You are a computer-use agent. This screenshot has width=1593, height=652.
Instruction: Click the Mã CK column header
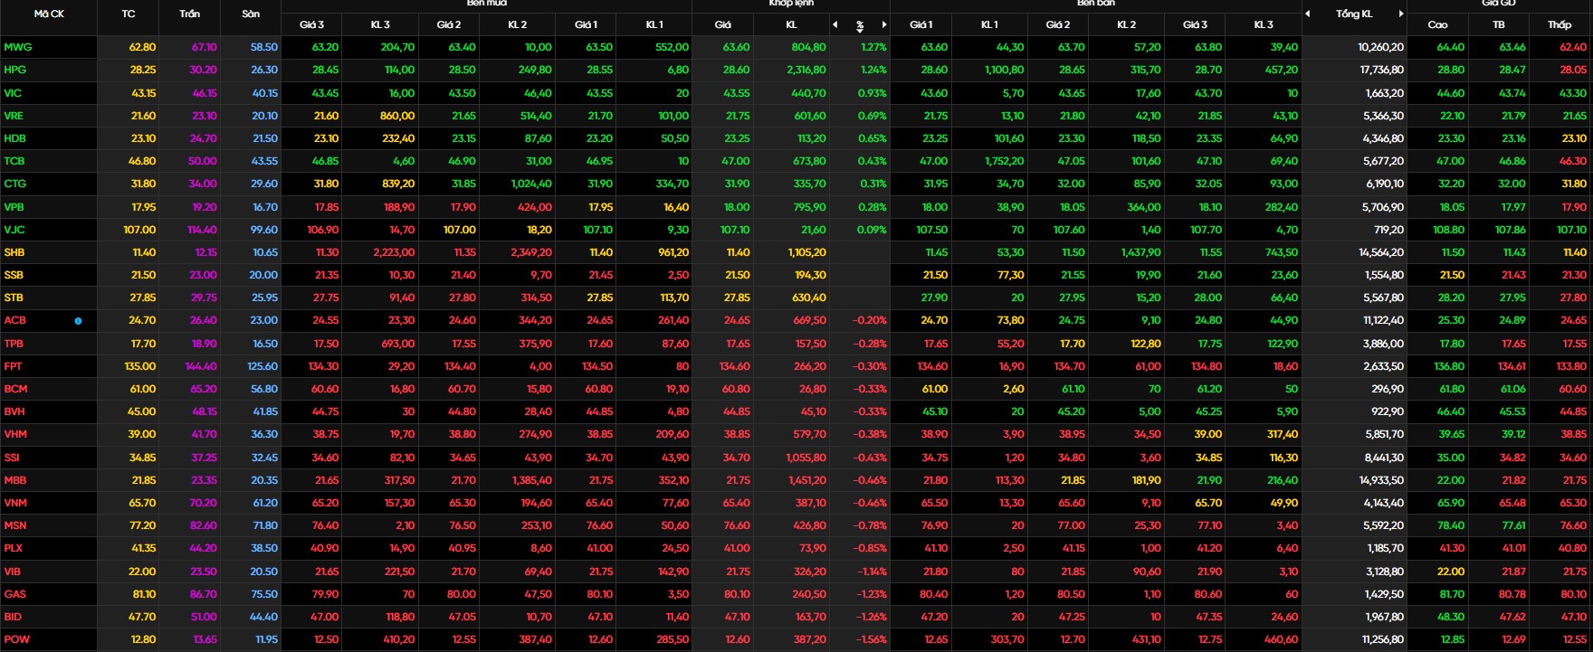[49, 14]
